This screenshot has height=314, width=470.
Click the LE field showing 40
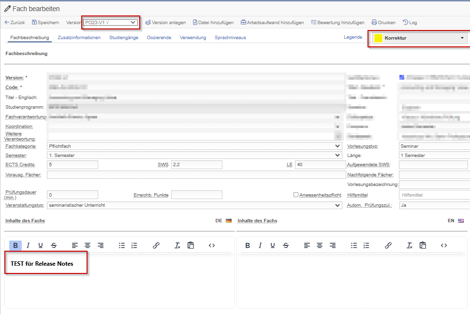click(320, 165)
